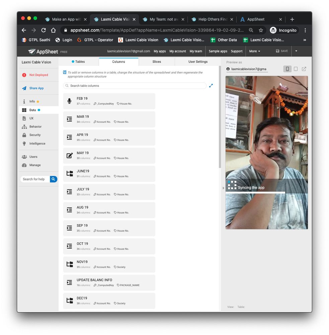Open My apps link
The width and height of the screenshot is (329, 335).
coord(160,51)
